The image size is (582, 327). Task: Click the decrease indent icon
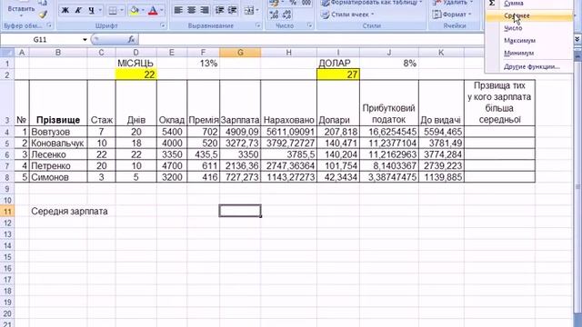219,10
